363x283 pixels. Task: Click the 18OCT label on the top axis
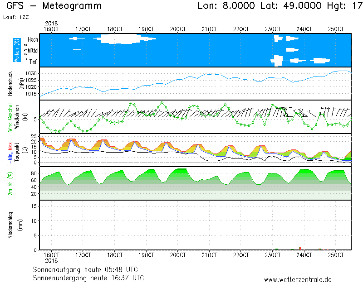point(115,29)
